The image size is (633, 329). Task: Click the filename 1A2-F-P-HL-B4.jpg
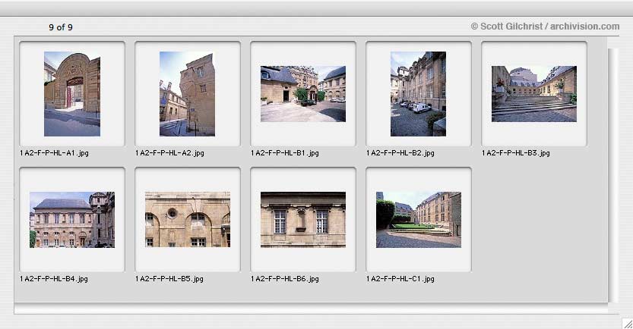pos(54,279)
